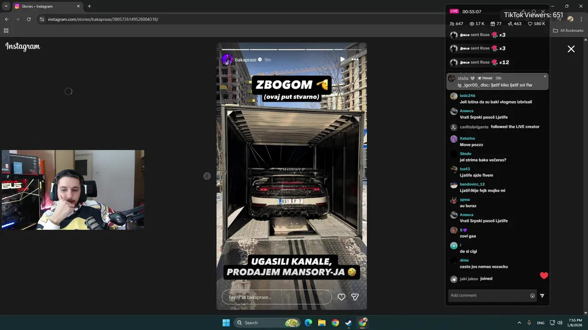Click the lasic246 username in chat

tap(467, 96)
